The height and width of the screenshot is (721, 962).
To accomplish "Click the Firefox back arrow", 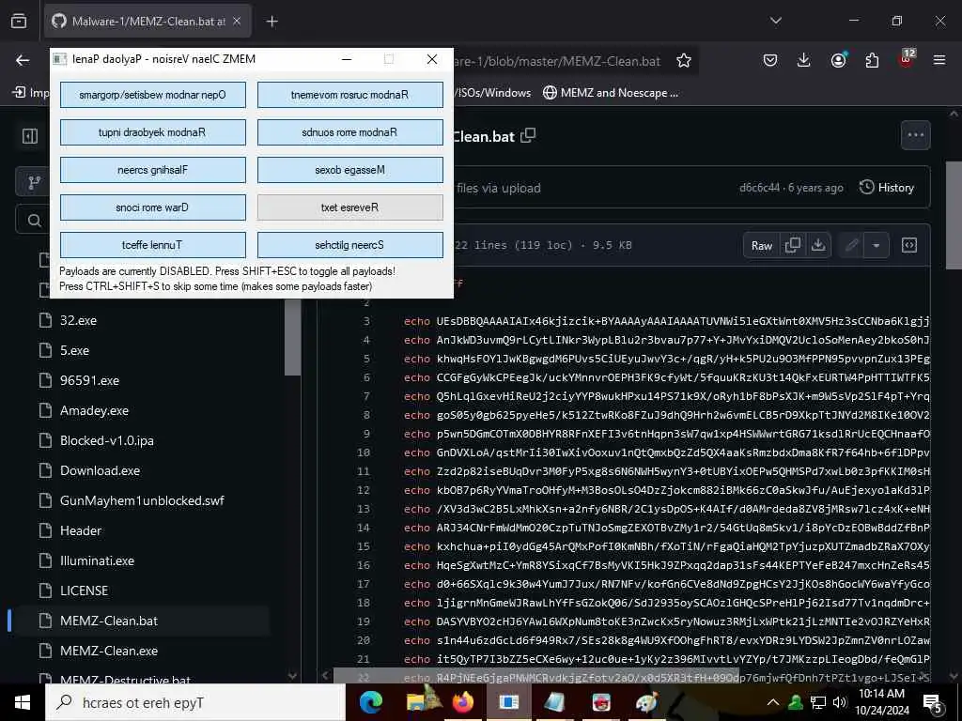I will [x=23, y=60].
